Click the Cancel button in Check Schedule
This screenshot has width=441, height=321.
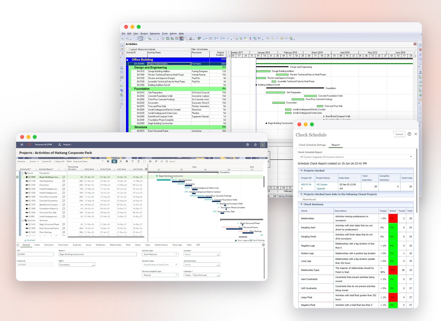(x=399, y=134)
